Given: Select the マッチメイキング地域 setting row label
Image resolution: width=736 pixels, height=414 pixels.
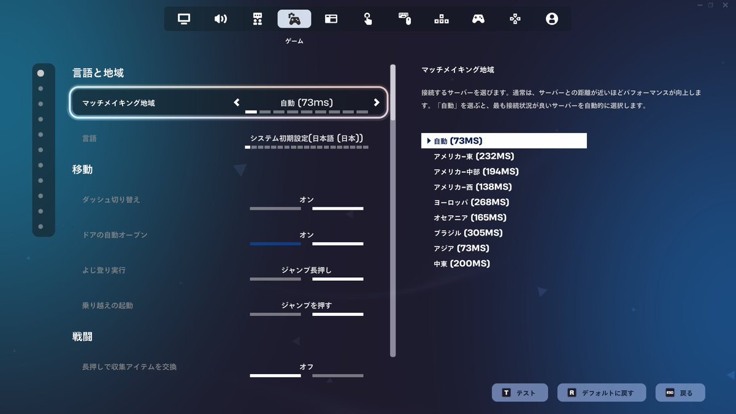Looking at the screenshot, I should (x=118, y=103).
